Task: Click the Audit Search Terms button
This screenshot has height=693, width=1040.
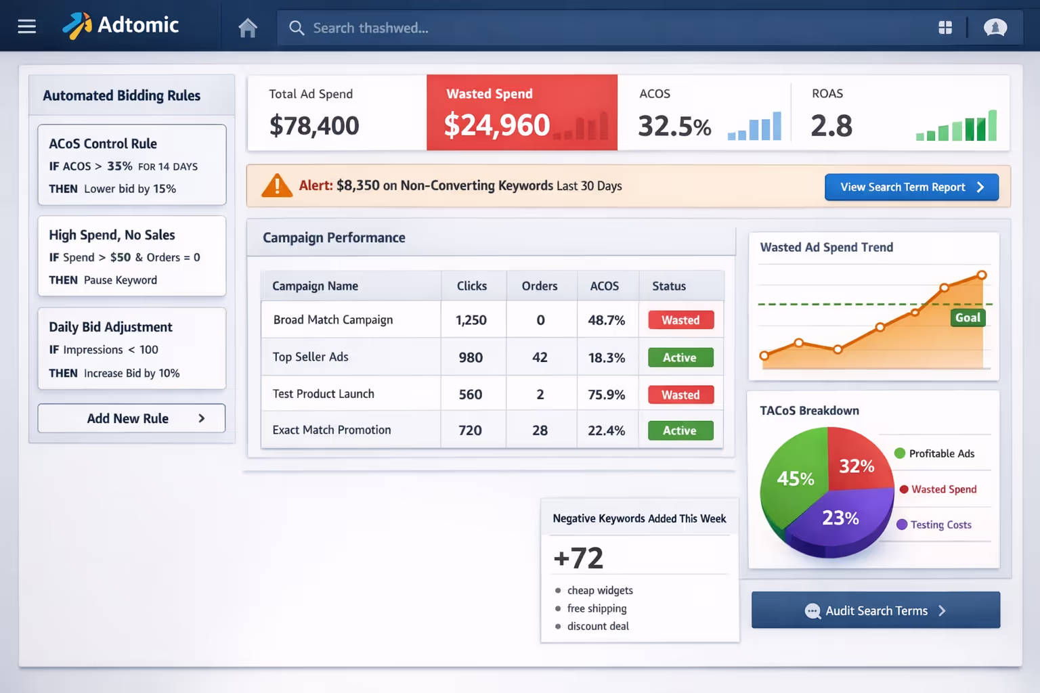Action: 875,610
